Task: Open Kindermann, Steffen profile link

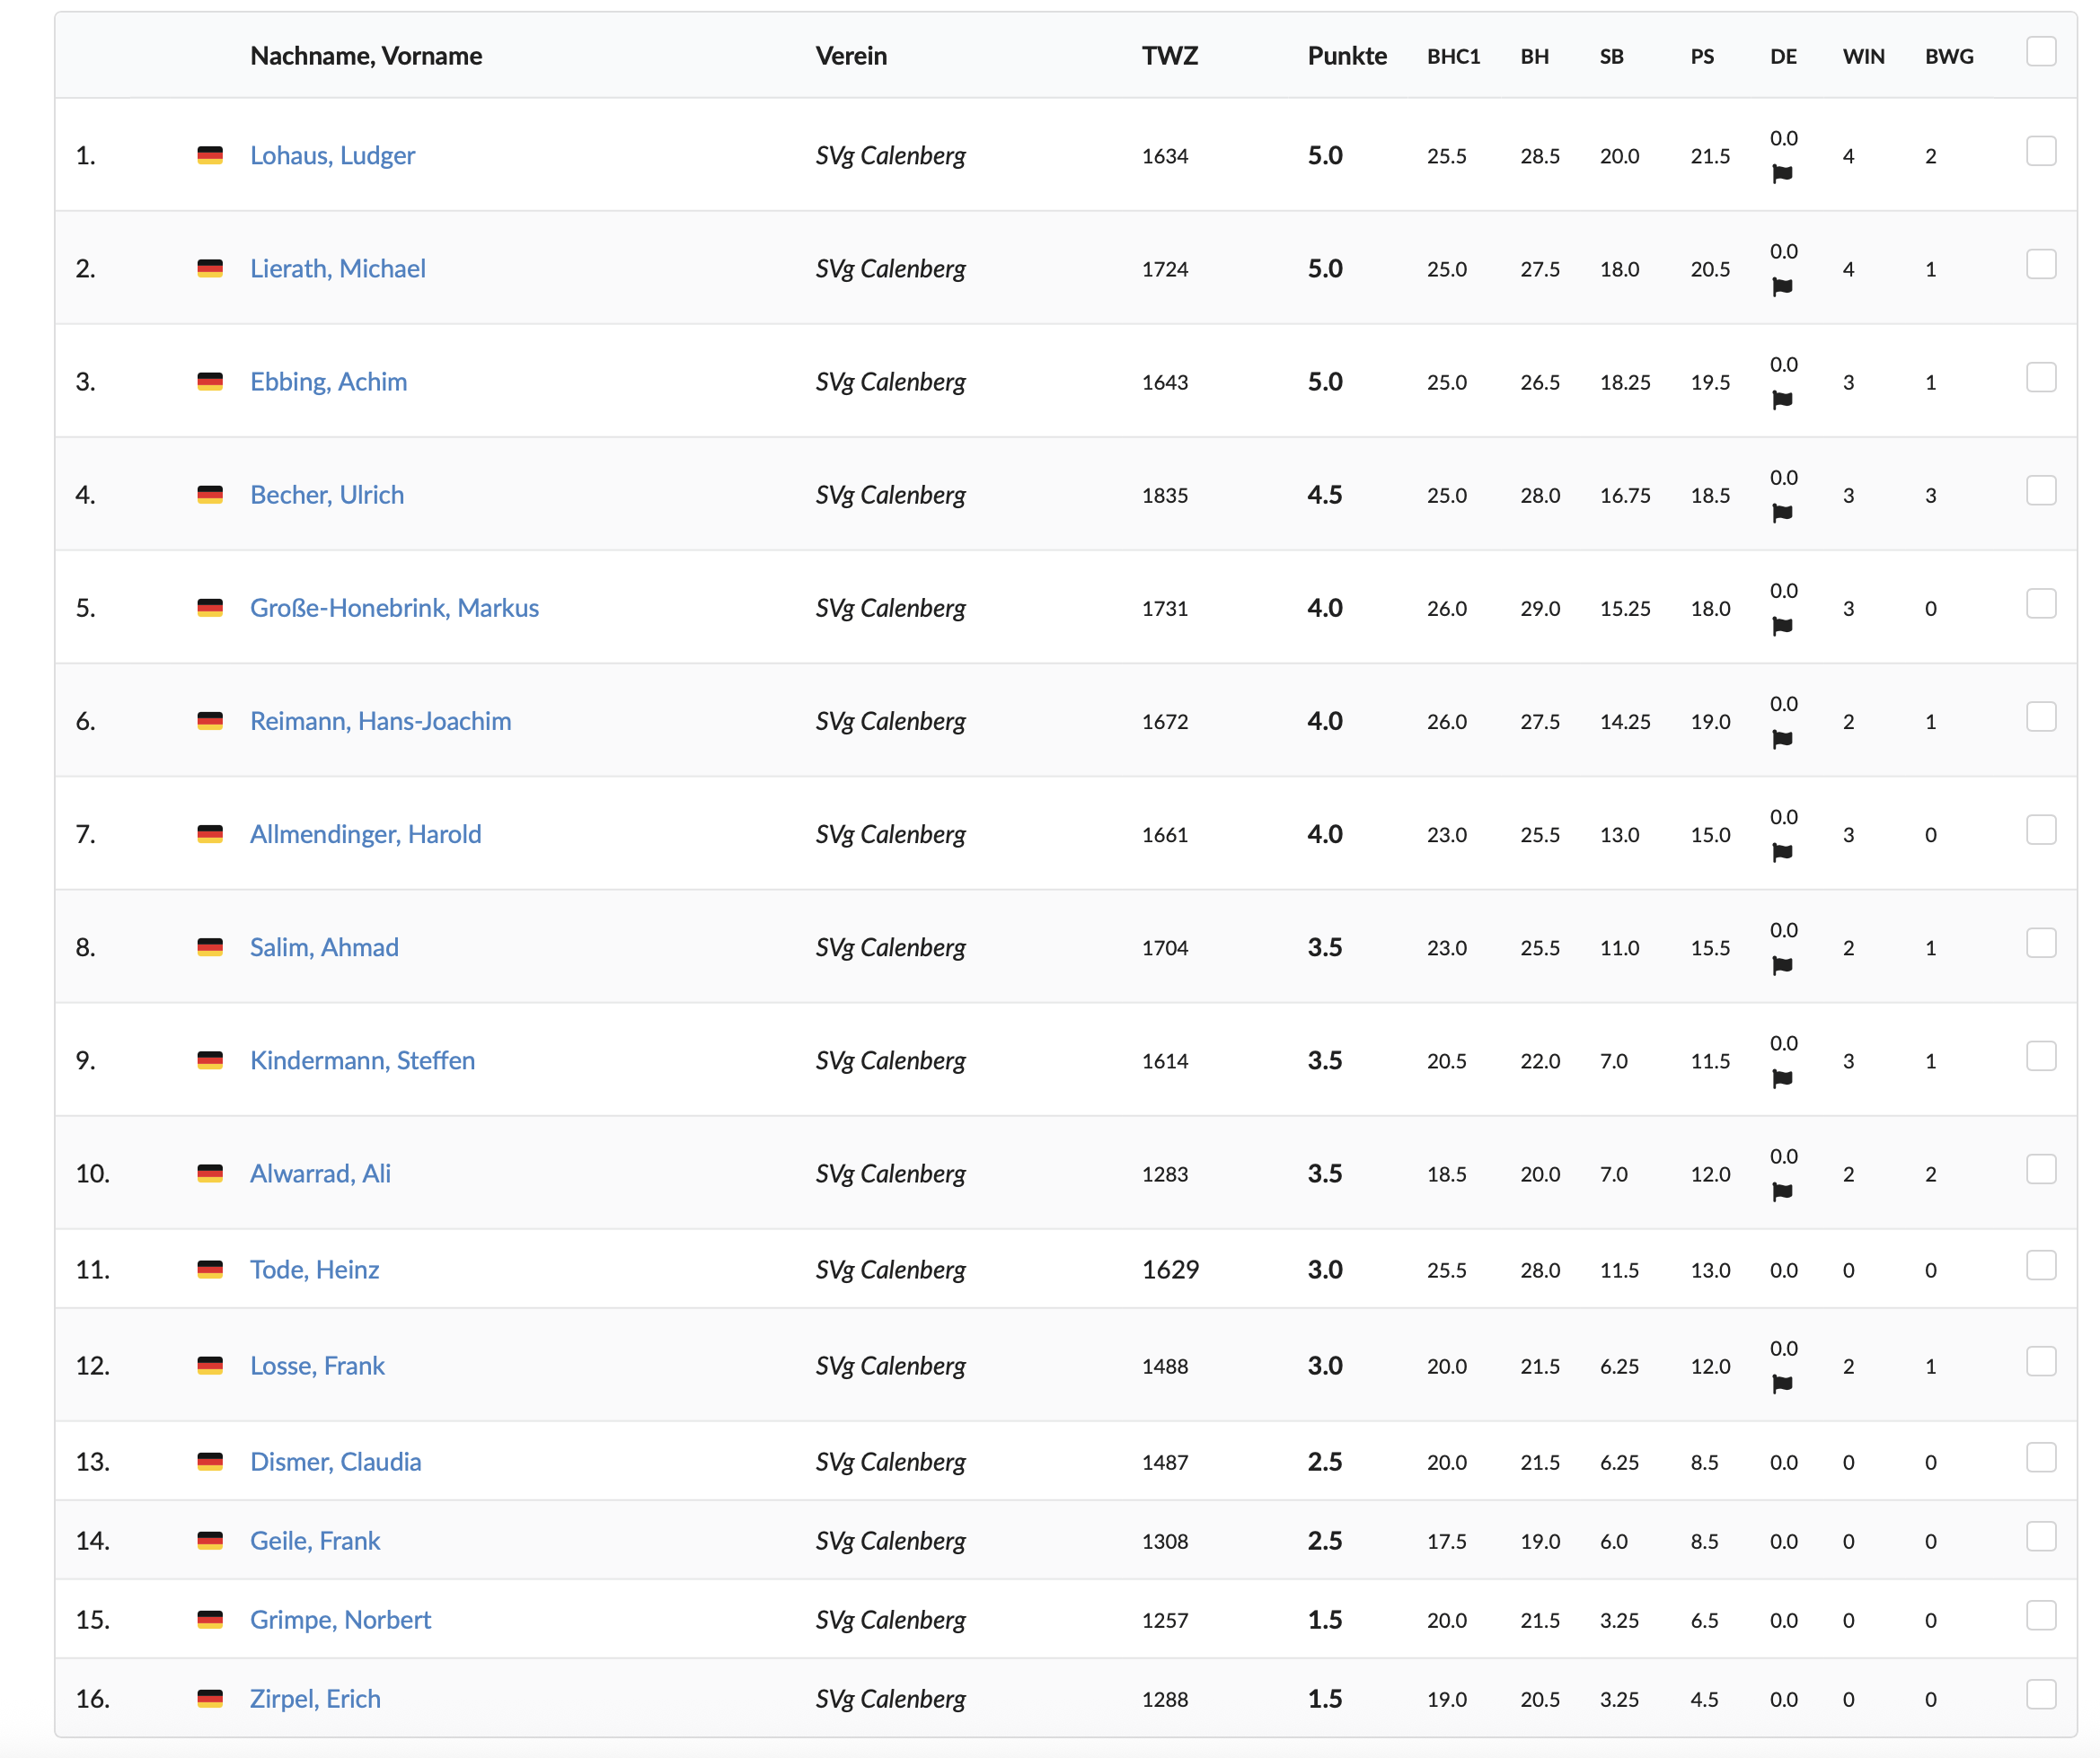Action: (362, 1060)
